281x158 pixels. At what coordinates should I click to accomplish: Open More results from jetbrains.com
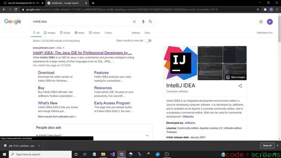tap(57, 117)
